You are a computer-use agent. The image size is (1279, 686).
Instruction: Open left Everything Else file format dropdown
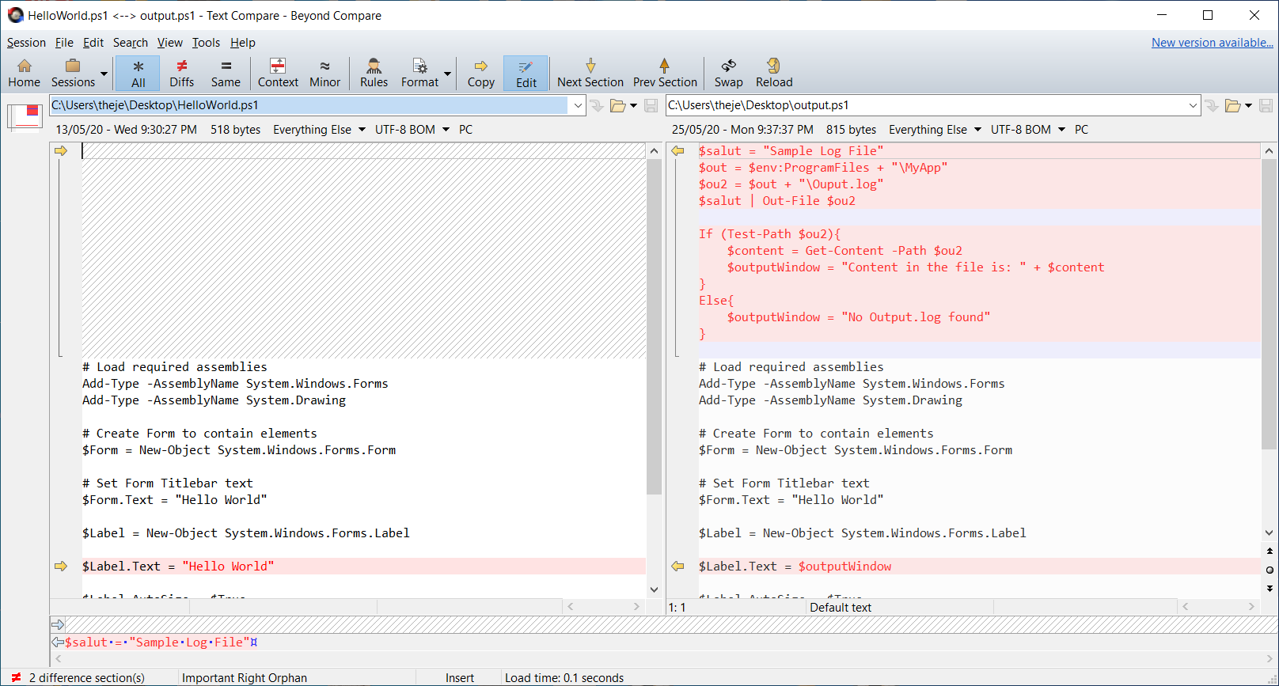click(319, 130)
